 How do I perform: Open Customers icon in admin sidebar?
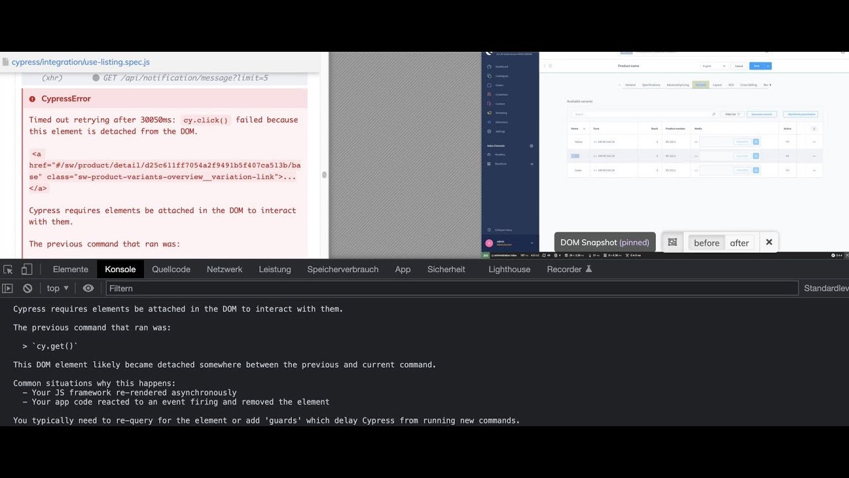(x=490, y=94)
